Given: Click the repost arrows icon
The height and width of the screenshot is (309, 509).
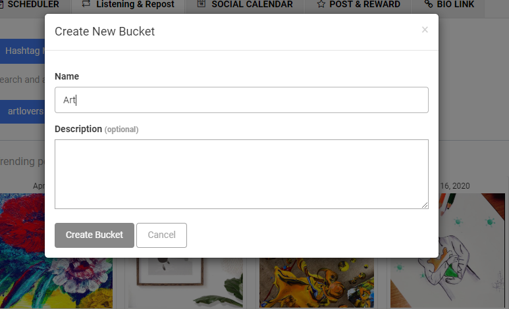Looking at the screenshot, I should (86, 4).
